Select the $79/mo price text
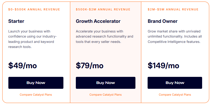The height and width of the screenshot is (104, 211). coord(90,66)
